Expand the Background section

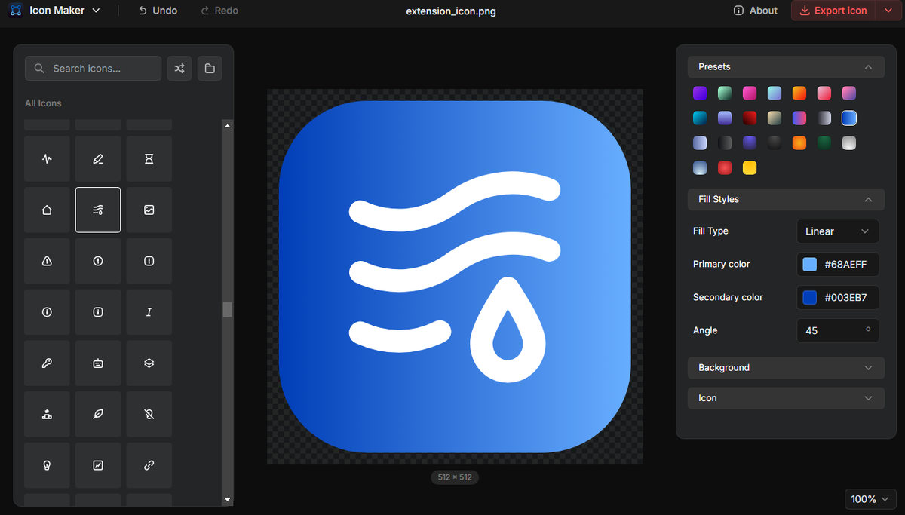tap(786, 368)
